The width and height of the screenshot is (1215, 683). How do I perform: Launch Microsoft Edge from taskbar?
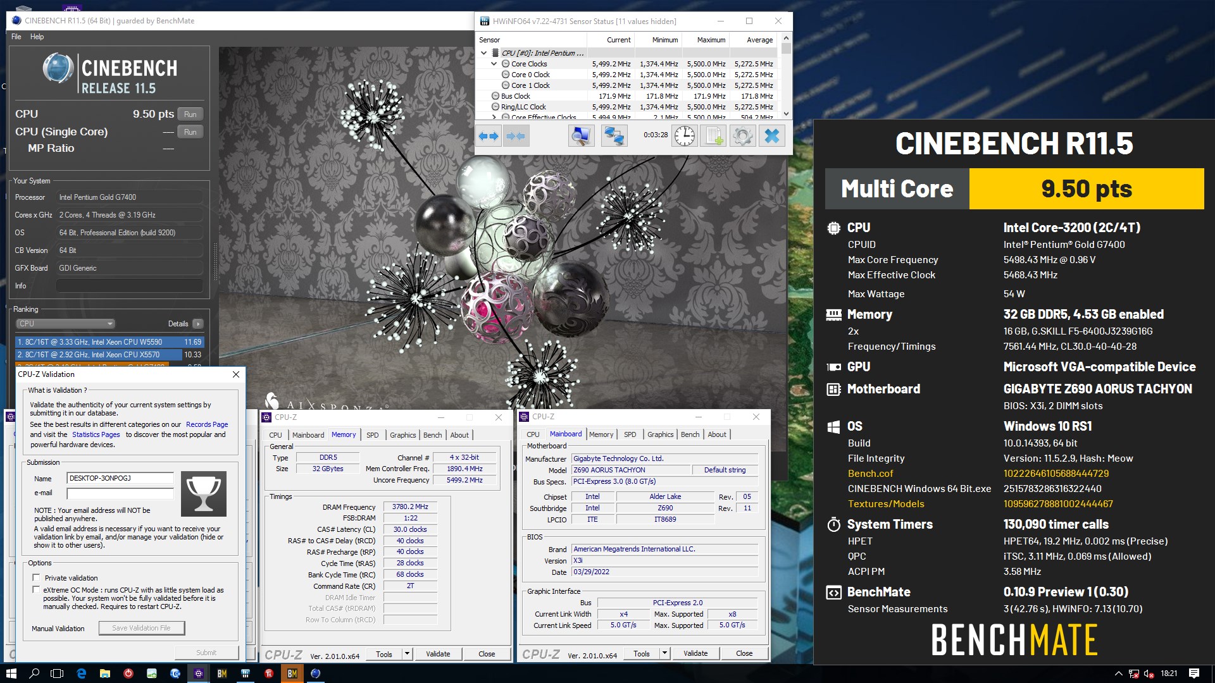[x=81, y=674]
